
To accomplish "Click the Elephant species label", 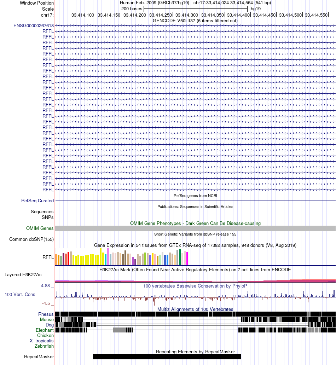I will coord(45,330).
